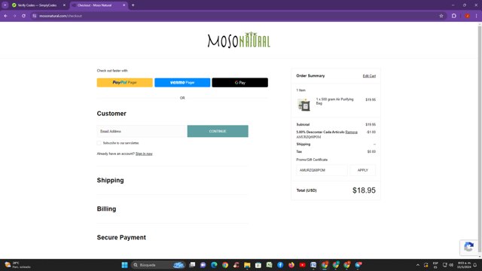482x271 pixels.
Task: Launch Microsoft Edge from taskbar
Action: point(214,265)
